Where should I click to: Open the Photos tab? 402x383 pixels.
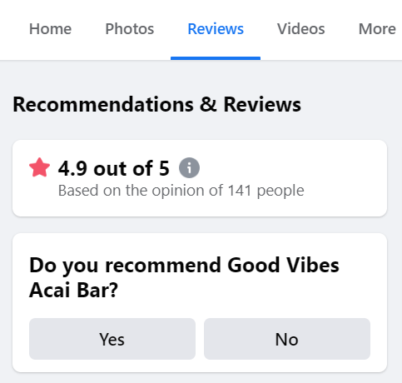(x=130, y=29)
